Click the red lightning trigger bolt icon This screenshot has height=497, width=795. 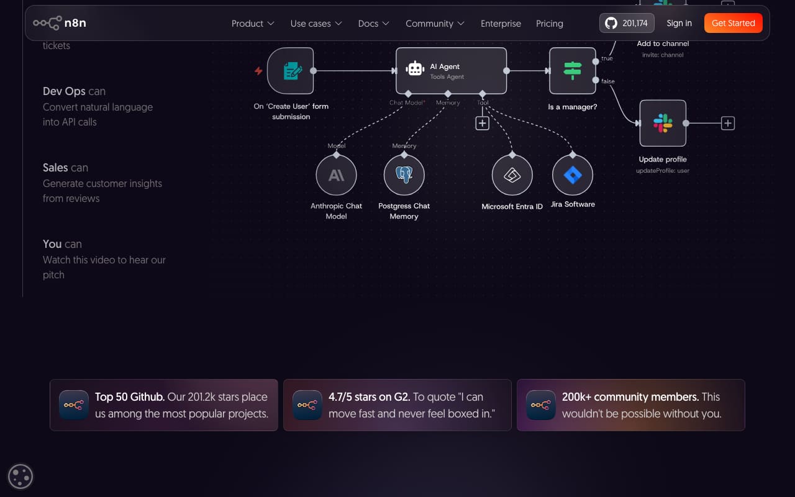(258, 71)
